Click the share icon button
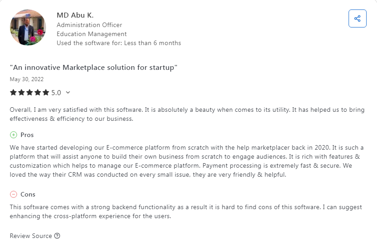The image size is (377, 247). [x=357, y=18]
